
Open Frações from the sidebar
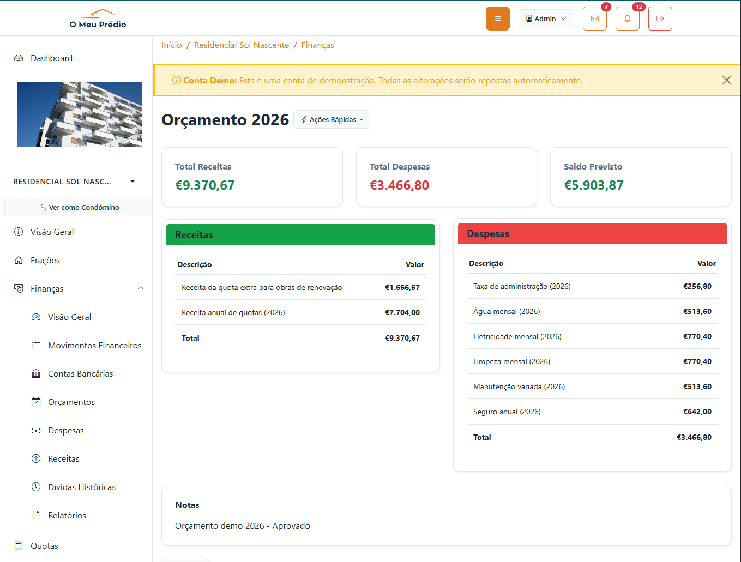(45, 260)
